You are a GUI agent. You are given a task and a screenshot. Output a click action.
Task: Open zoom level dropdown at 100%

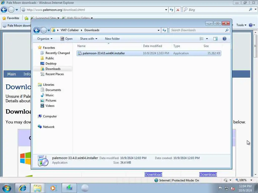tap(251, 180)
